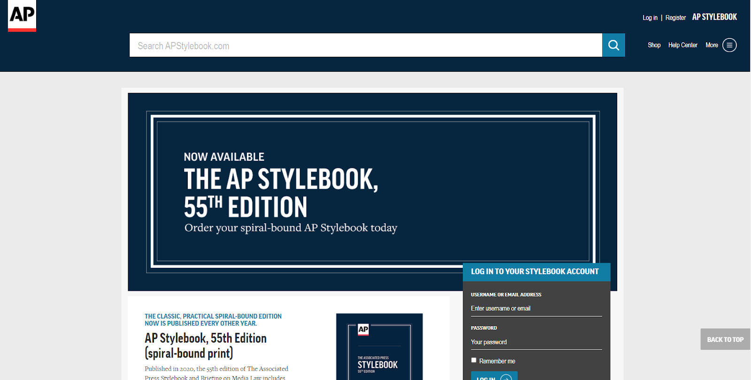This screenshot has height=380, width=751.
Task: Open the AP Stylebook, 55th Edition heading
Action: [206, 345]
